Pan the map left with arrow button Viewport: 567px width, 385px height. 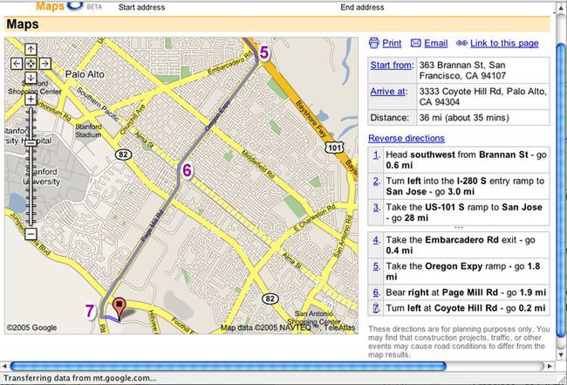[17, 64]
